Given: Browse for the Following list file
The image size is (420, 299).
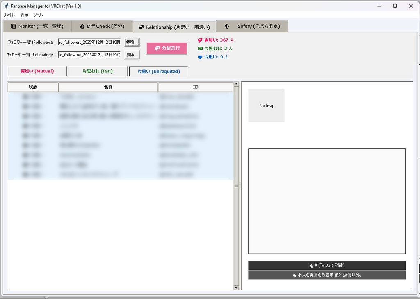Looking at the screenshot, I should click(x=132, y=55).
